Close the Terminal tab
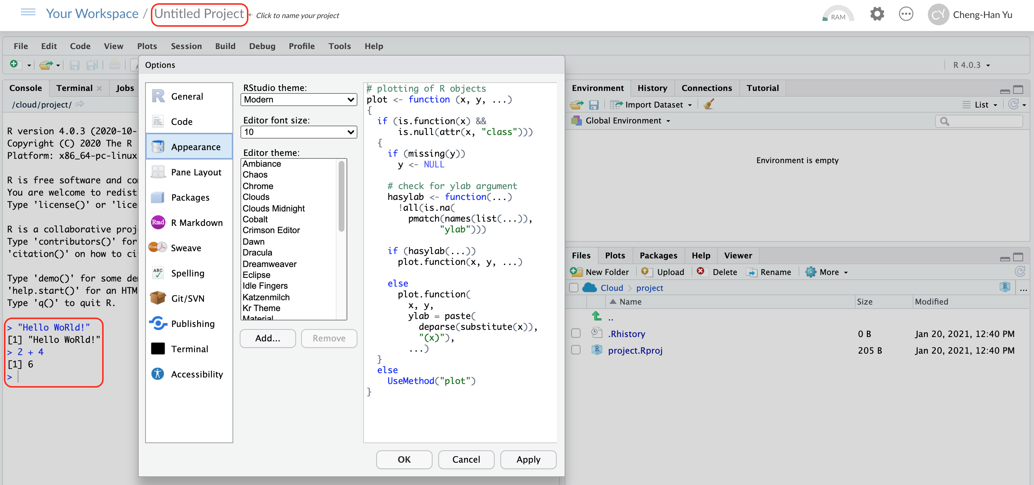 pyautogui.click(x=99, y=88)
